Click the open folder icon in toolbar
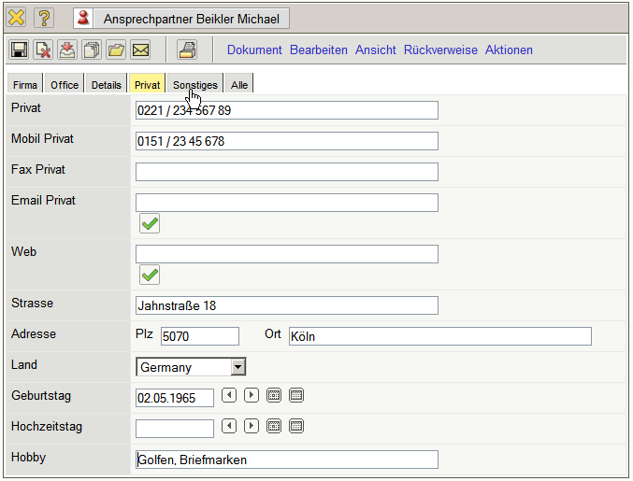Image resolution: width=633 pixels, height=481 pixels. pyautogui.click(x=116, y=50)
